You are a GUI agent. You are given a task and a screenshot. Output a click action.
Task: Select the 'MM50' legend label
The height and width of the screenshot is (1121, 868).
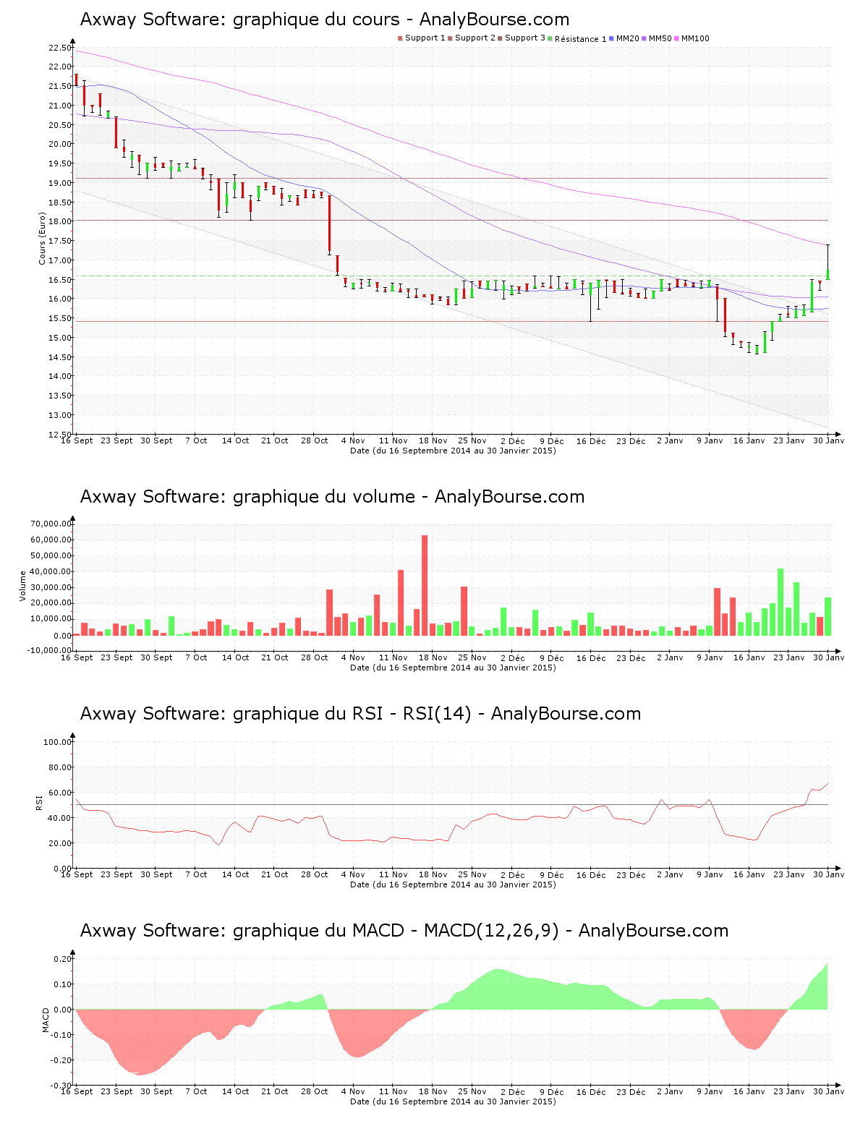tap(660, 38)
